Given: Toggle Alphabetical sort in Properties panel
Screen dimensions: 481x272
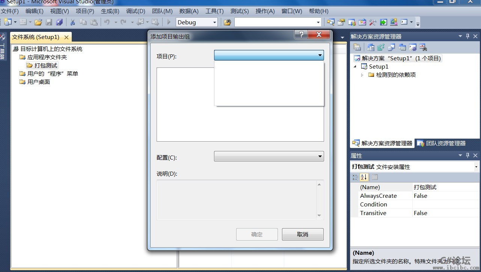Looking at the screenshot, I should coord(363,177).
